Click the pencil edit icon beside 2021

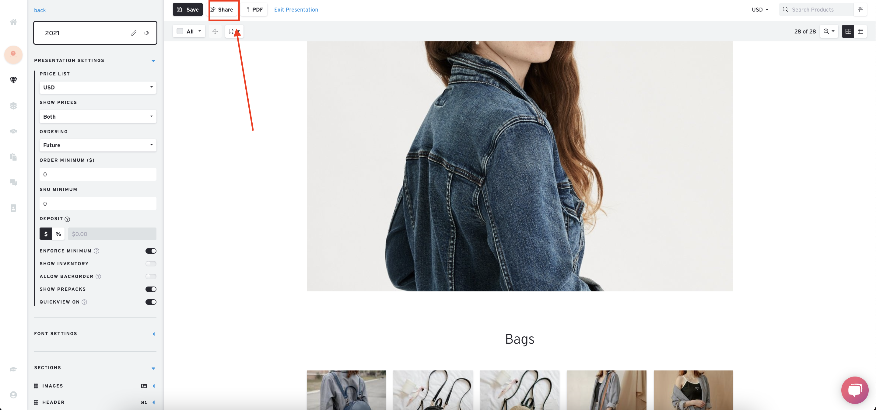133,33
